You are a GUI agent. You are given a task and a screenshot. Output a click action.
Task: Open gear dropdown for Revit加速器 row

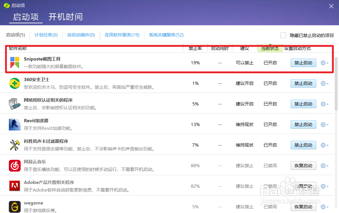point(324,125)
